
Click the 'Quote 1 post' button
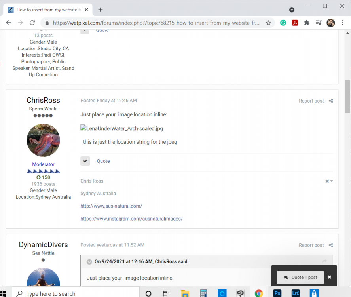click(300, 277)
